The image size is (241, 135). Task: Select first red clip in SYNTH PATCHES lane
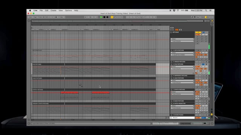coord(69,93)
